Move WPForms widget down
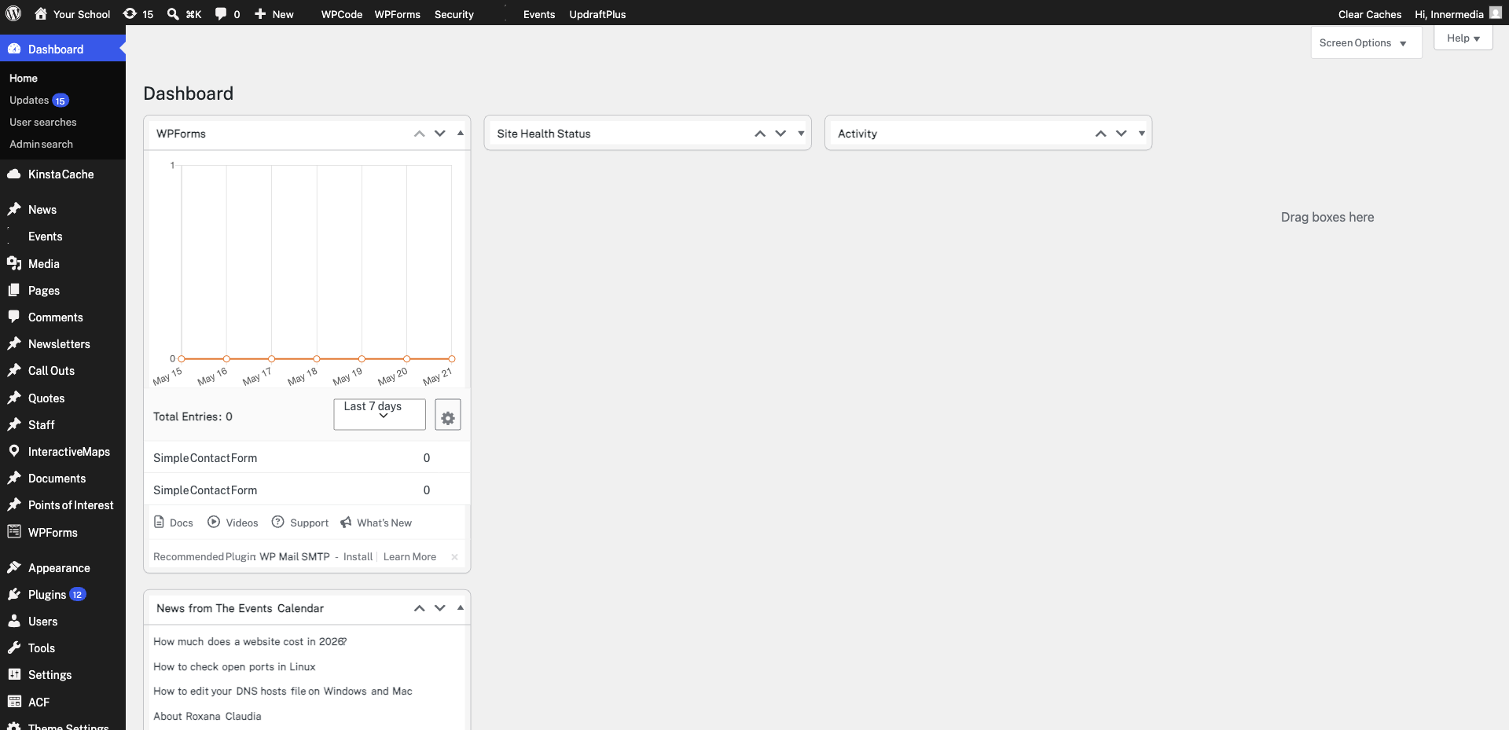The width and height of the screenshot is (1509, 730). pos(440,134)
